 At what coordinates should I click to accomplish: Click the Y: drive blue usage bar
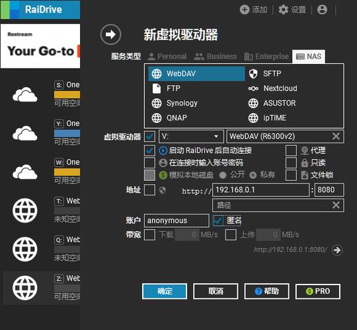click(67, 133)
